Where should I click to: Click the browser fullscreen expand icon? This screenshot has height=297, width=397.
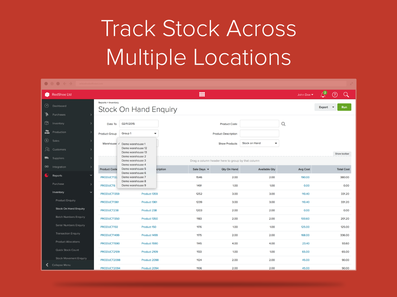(x=351, y=84)
